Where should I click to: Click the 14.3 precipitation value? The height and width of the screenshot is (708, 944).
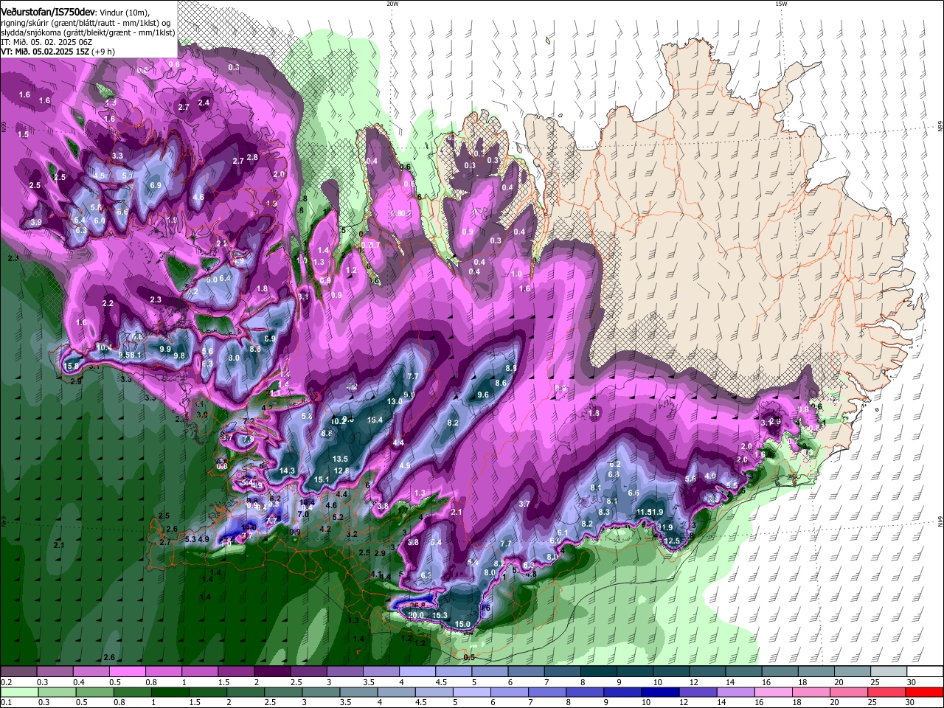[288, 471]
